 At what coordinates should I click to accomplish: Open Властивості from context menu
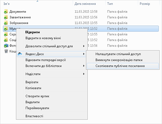coord(34,116)
